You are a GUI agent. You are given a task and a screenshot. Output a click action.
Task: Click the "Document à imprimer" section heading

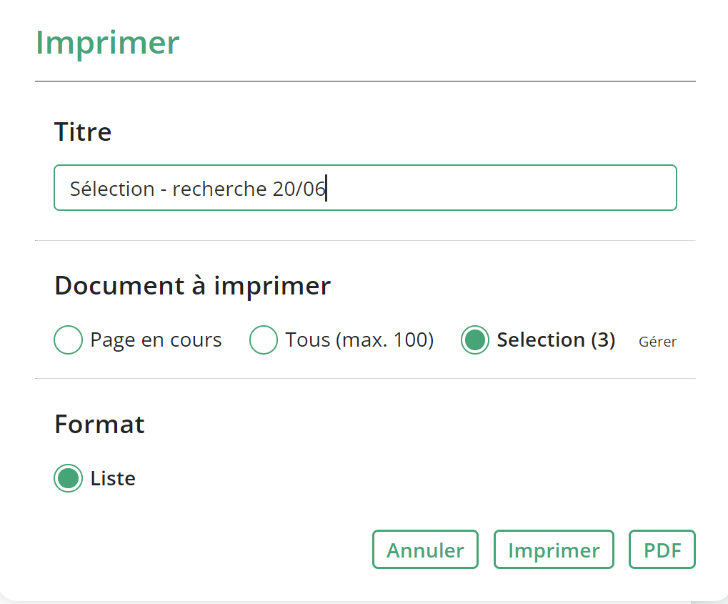(192, 286)
